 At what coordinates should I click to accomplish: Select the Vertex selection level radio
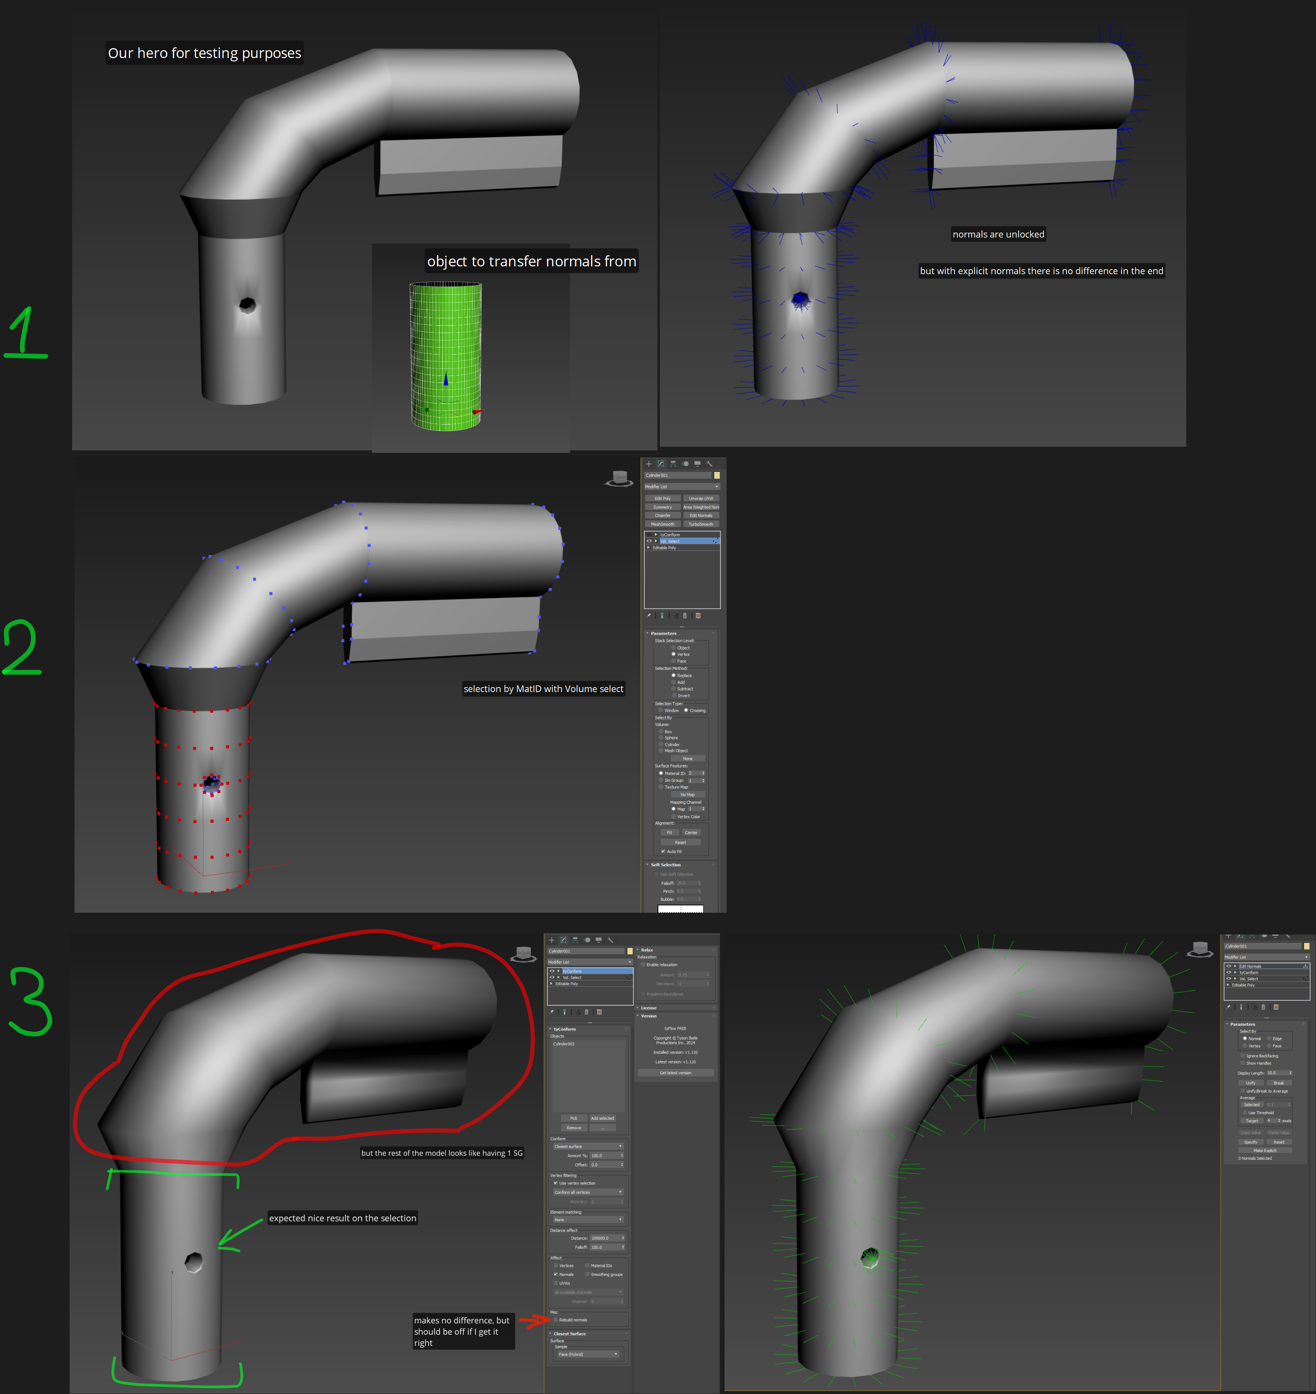coord(673,654)
